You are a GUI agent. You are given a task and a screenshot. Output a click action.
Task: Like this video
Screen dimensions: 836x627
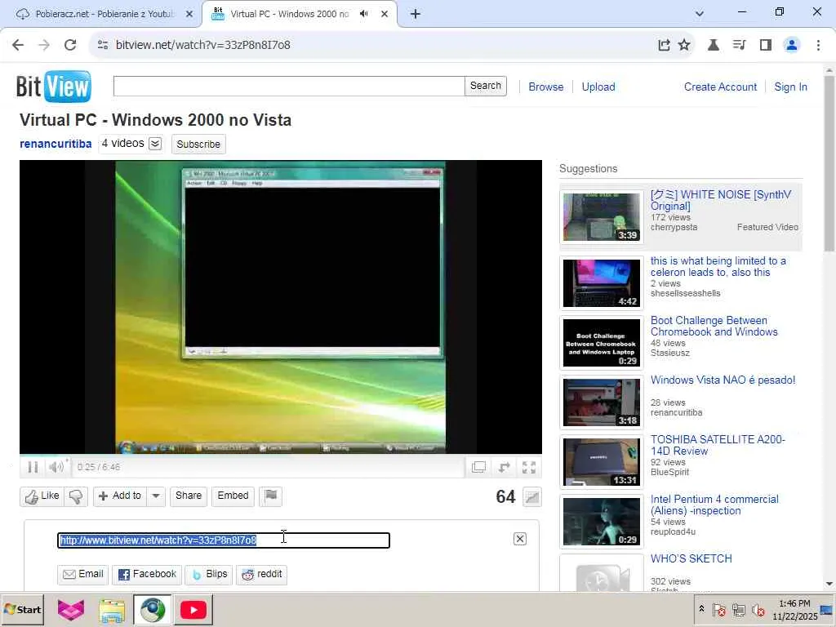point(42,496)
